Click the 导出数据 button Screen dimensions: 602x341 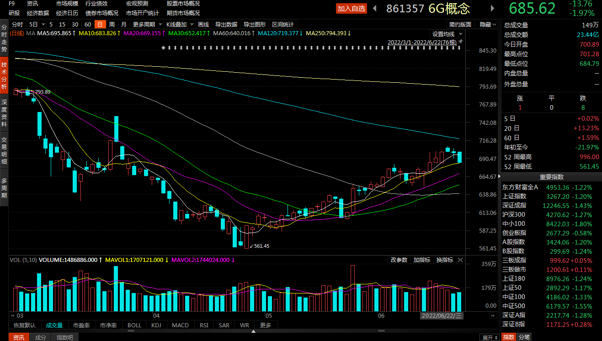(x=226, y=24)
